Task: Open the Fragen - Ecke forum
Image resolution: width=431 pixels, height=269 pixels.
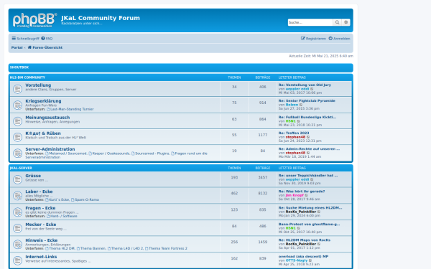Action: 40,208
